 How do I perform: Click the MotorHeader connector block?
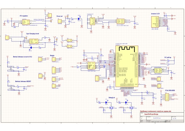(54, 79)
